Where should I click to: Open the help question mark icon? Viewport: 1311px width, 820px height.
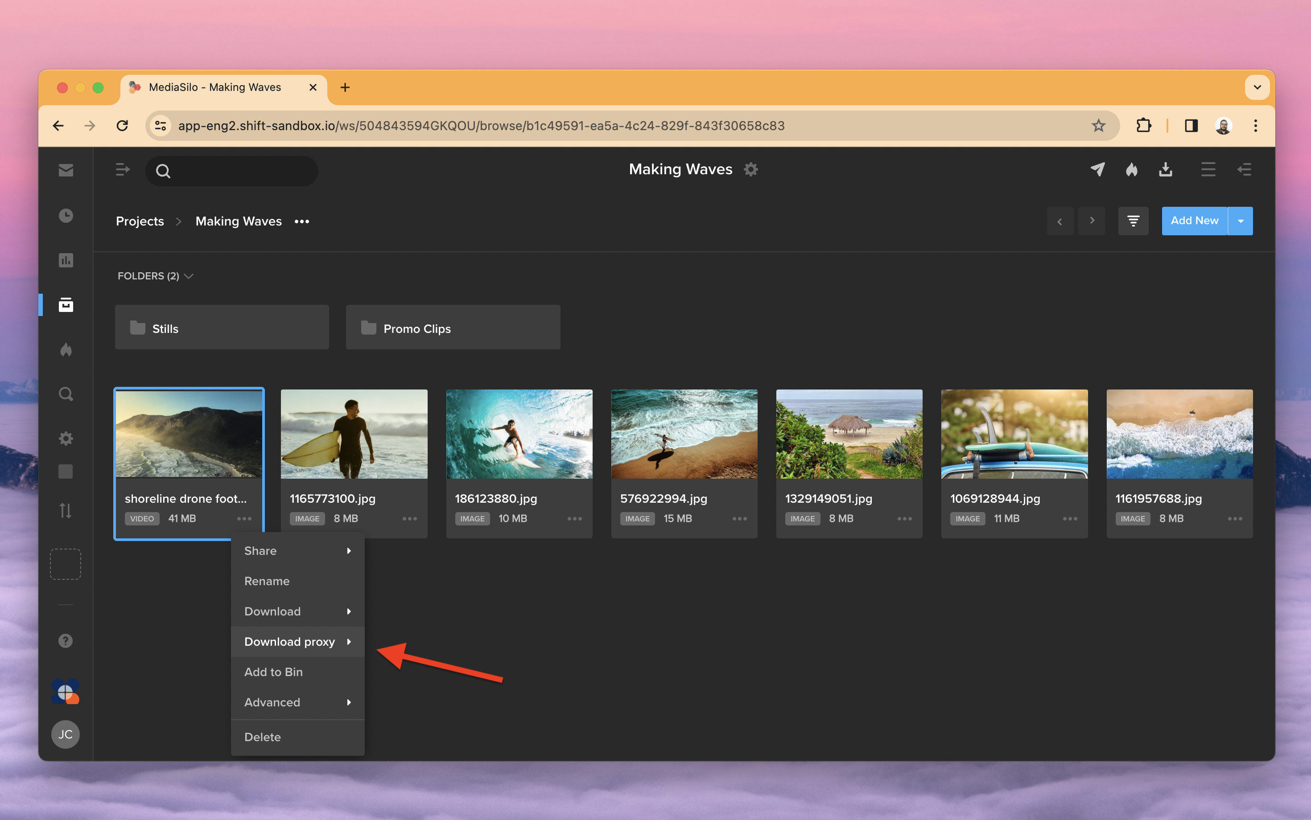(66, 641)
